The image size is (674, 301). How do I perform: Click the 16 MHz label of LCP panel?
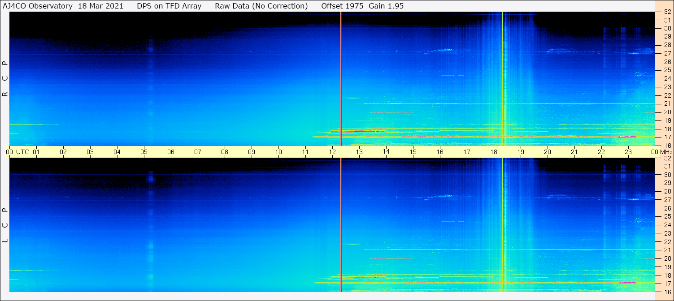pos(667,292)
